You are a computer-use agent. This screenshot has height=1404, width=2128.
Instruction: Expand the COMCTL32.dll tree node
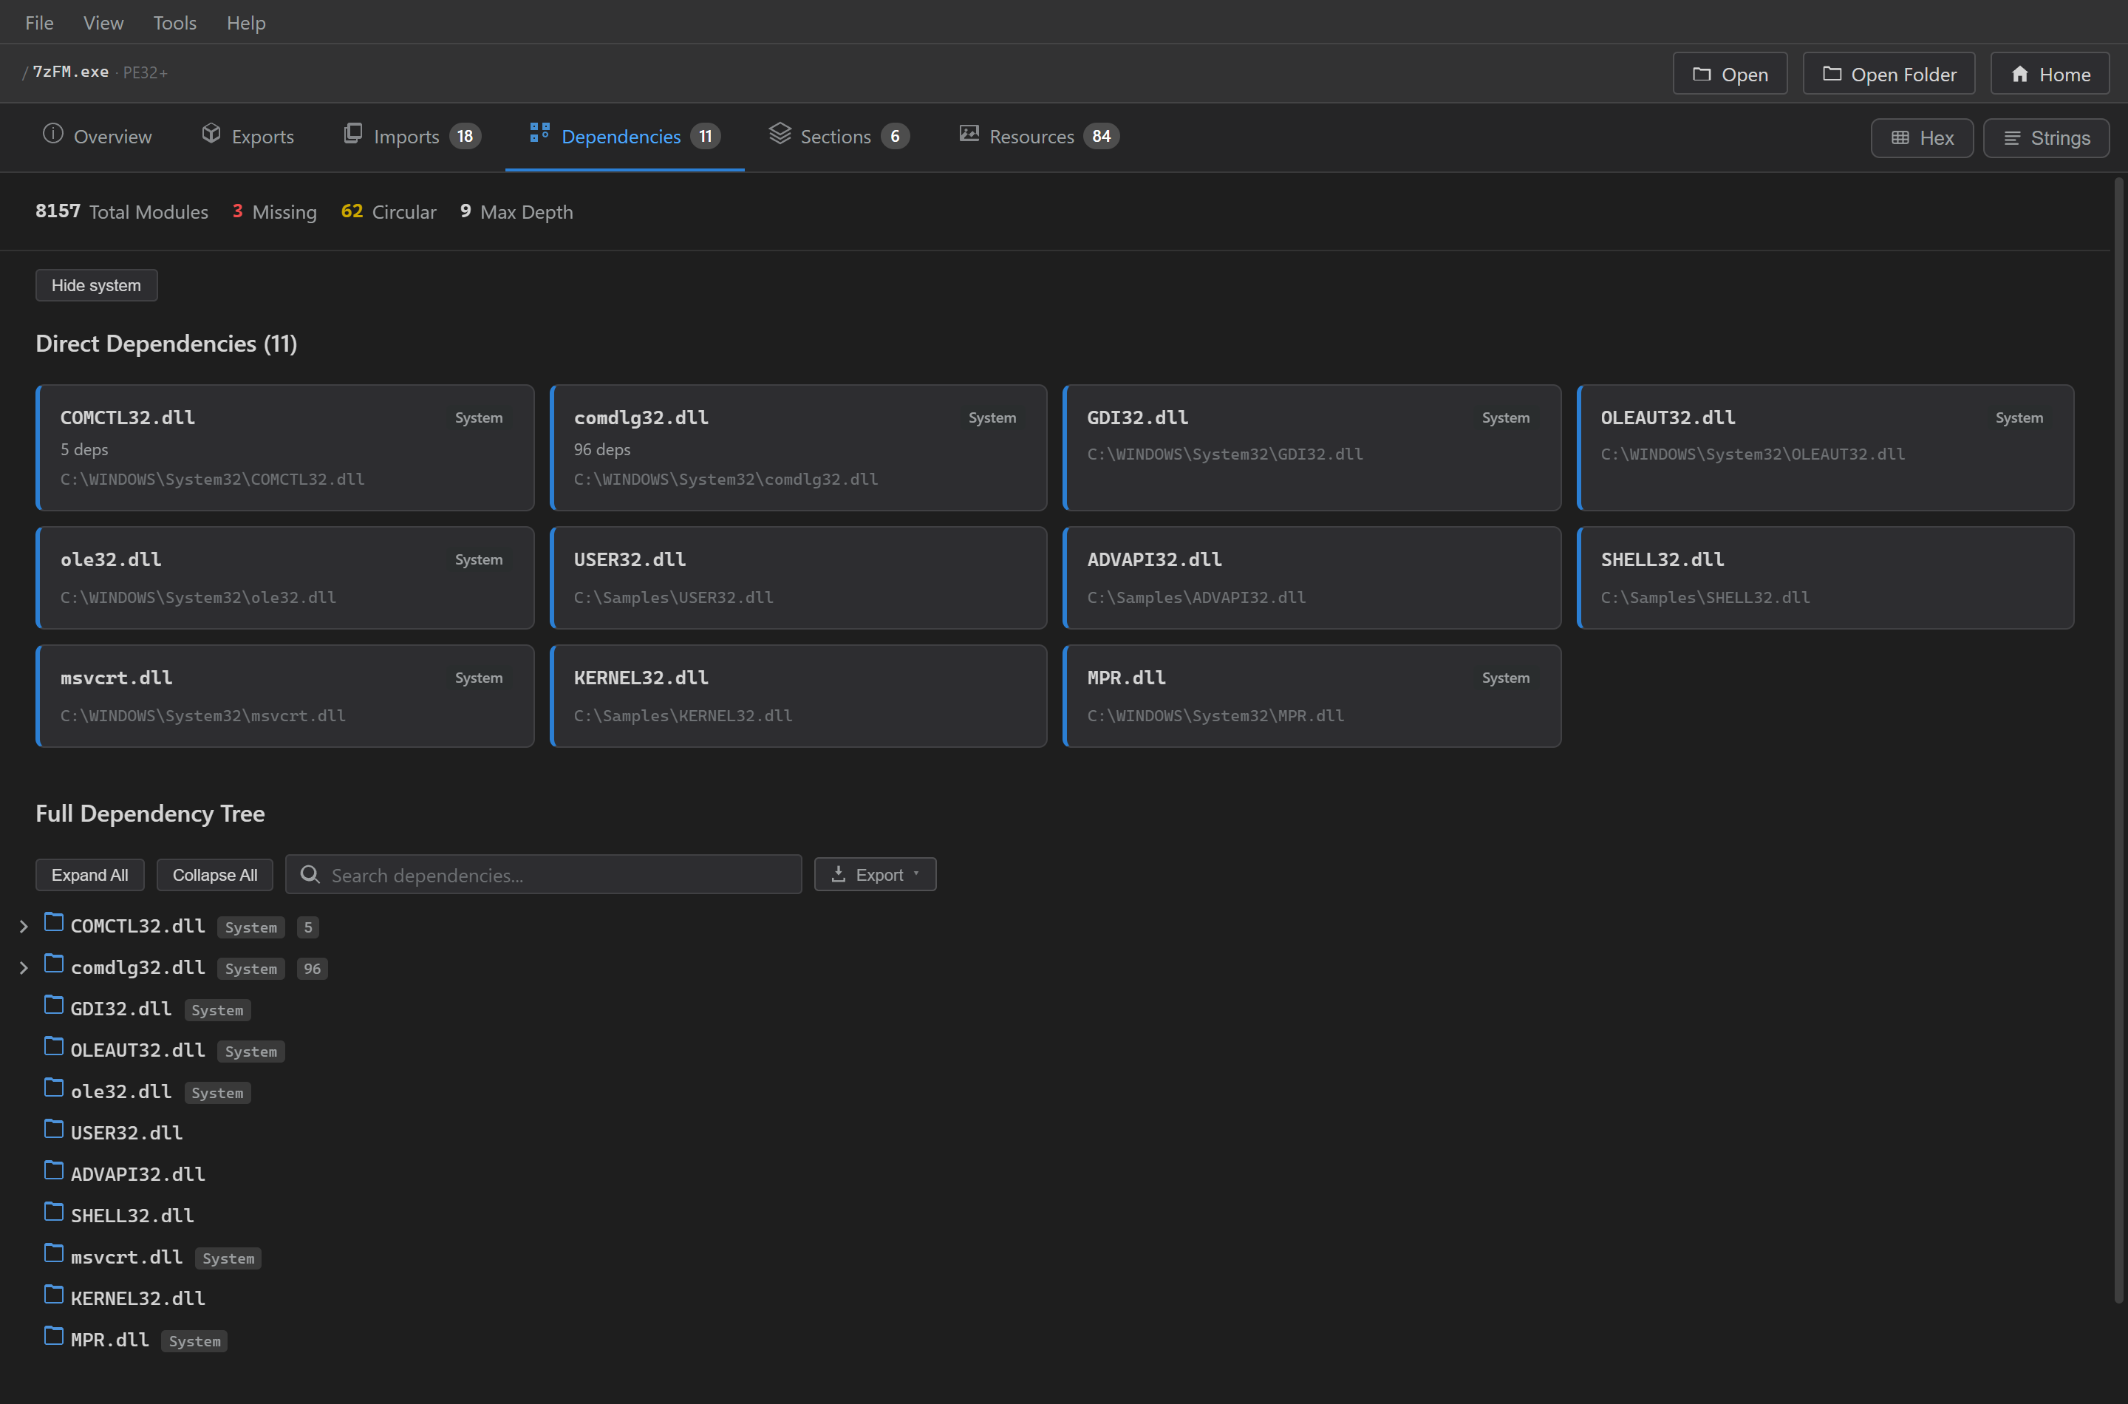click(x=24, y=927)
